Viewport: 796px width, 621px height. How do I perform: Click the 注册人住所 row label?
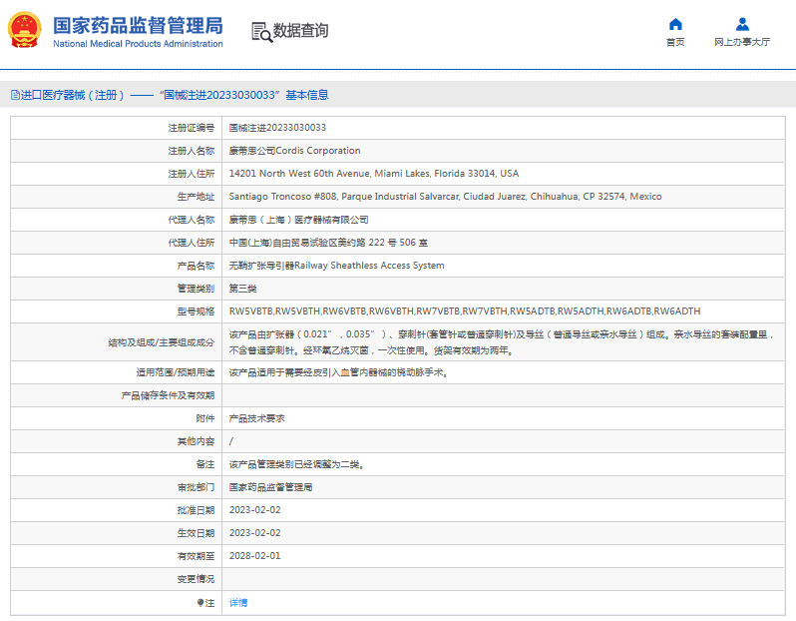pyautogui.click(x=192, y=174)
